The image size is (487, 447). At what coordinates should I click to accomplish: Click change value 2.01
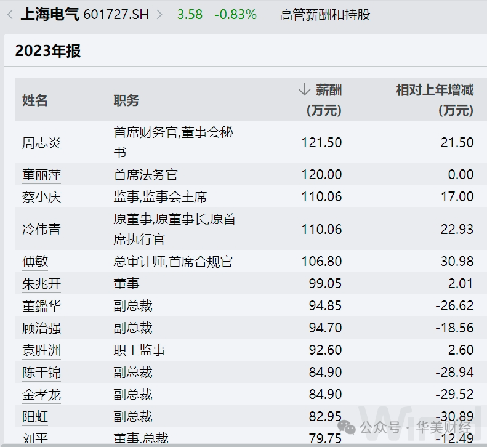461,284
